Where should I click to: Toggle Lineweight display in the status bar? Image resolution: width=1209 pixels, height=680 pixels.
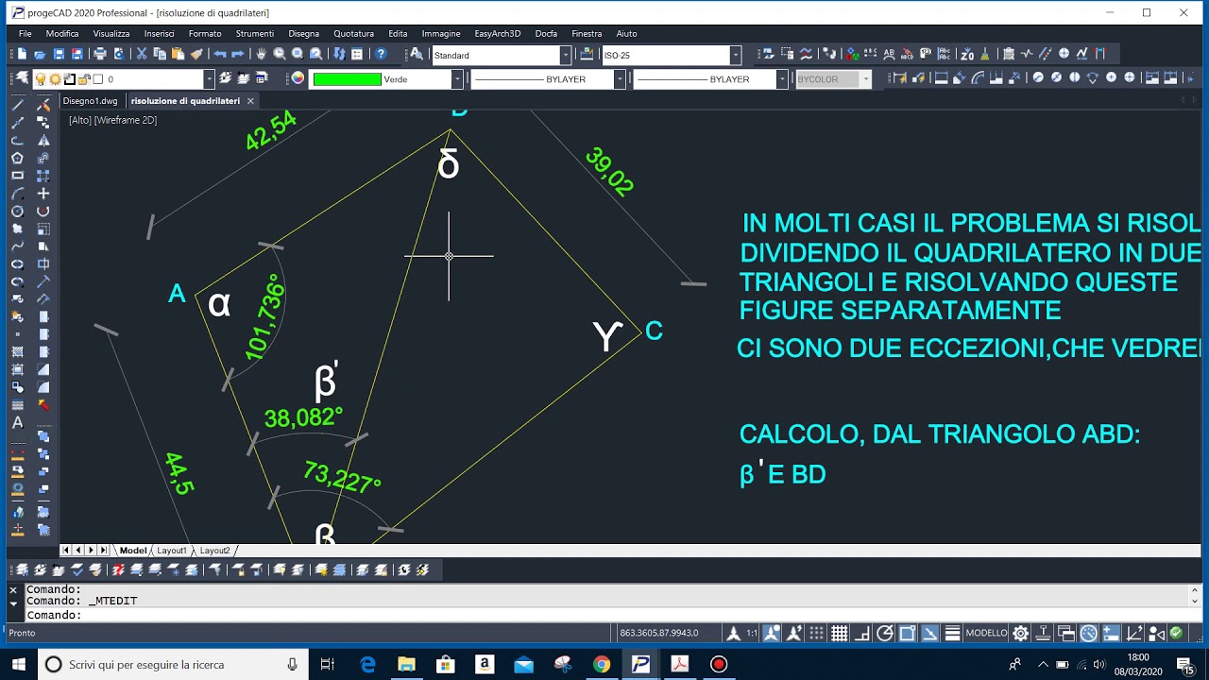point(953,633)
